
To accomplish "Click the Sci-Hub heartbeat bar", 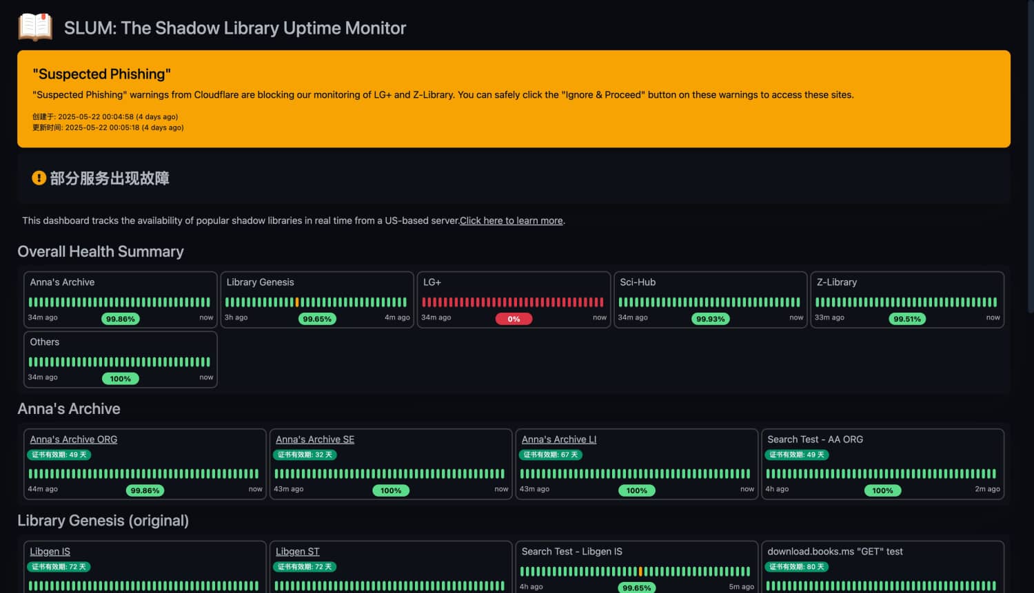I will point(709,302).
